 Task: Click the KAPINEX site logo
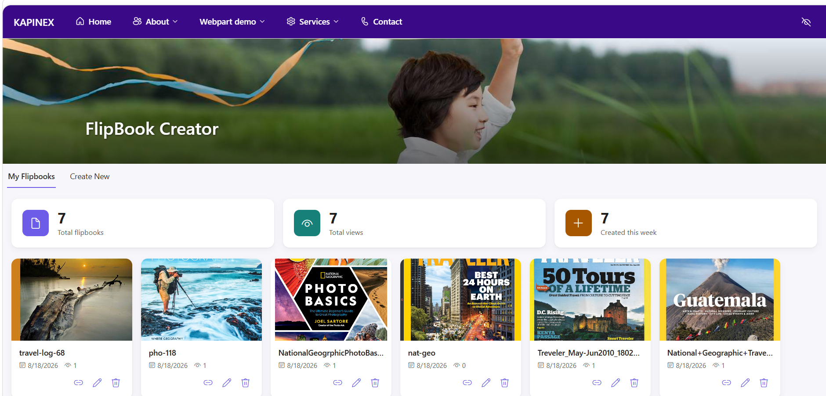(34, 22)
